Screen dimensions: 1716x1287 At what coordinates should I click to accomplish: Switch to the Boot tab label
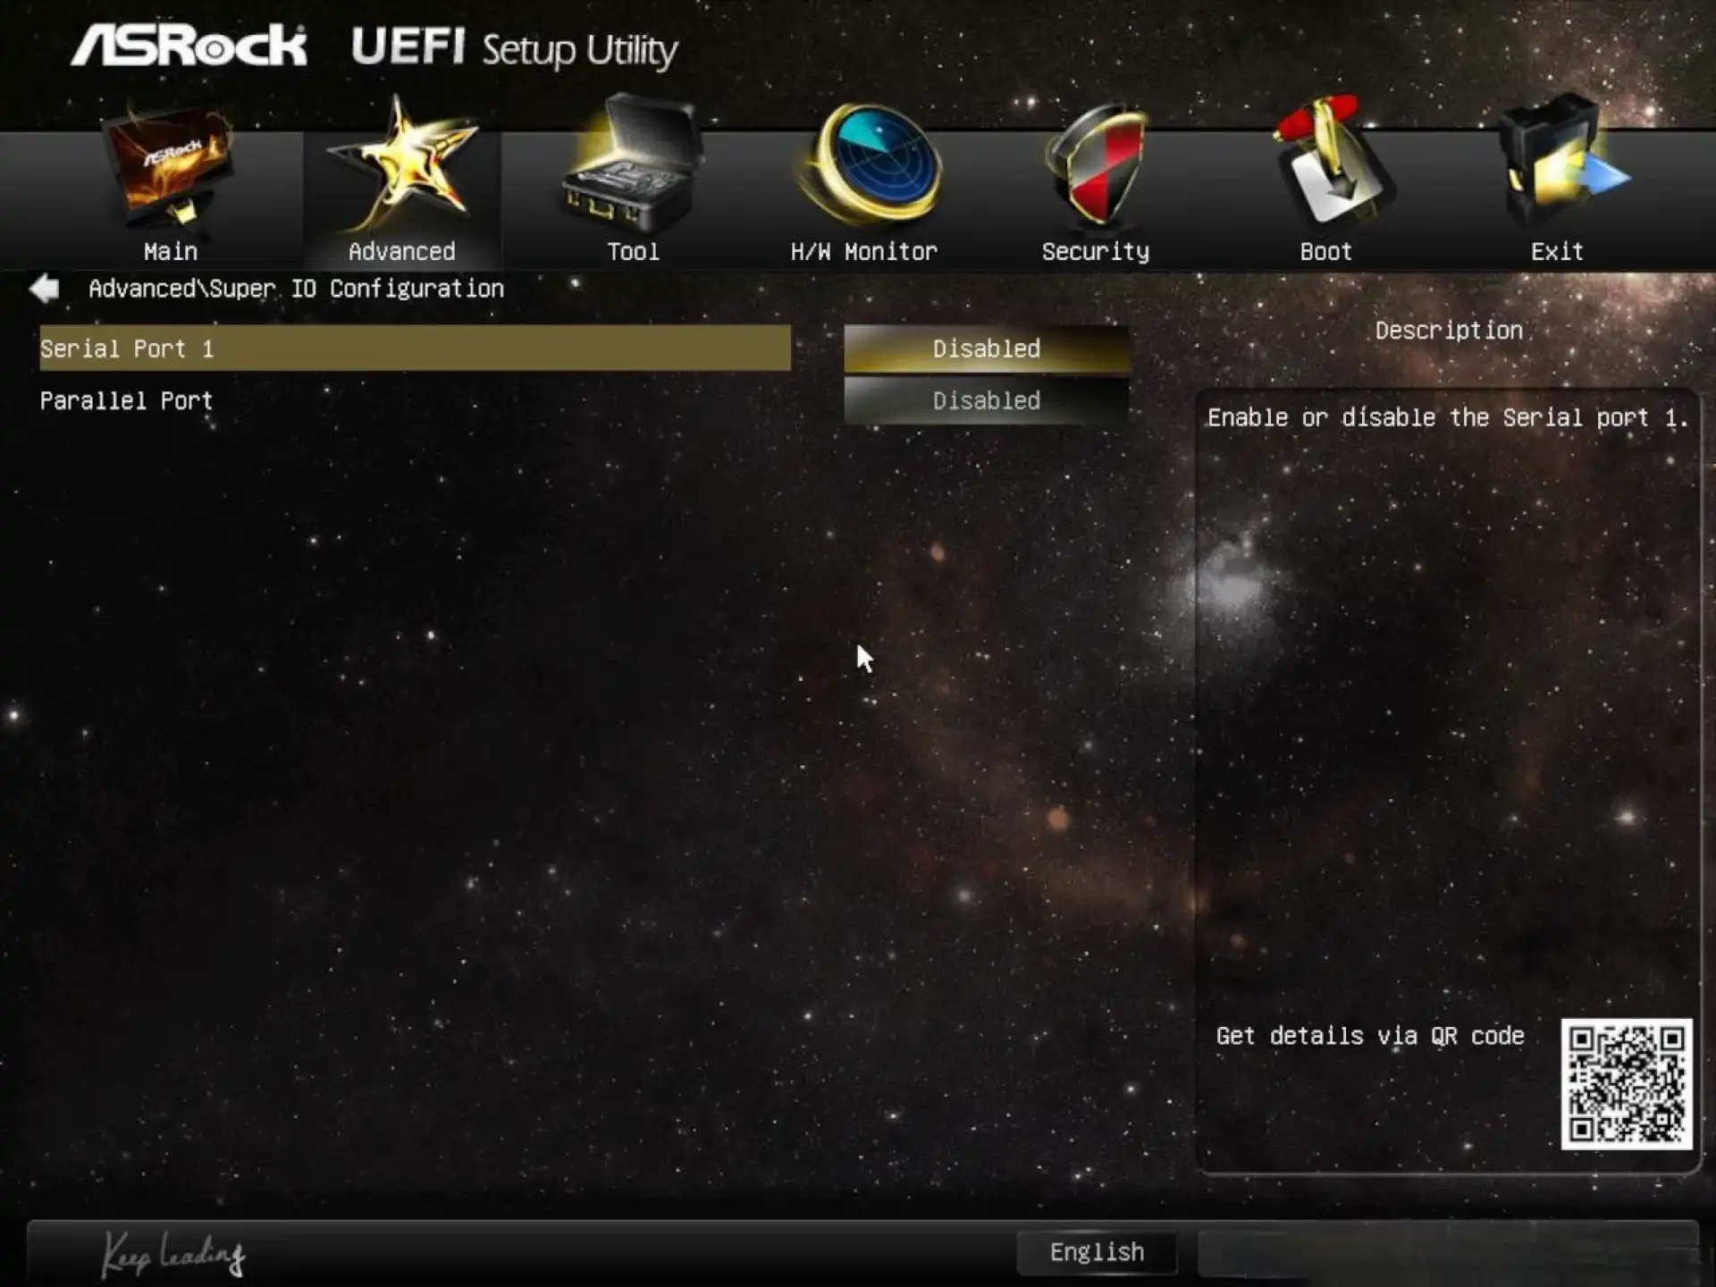[1325, 252]
